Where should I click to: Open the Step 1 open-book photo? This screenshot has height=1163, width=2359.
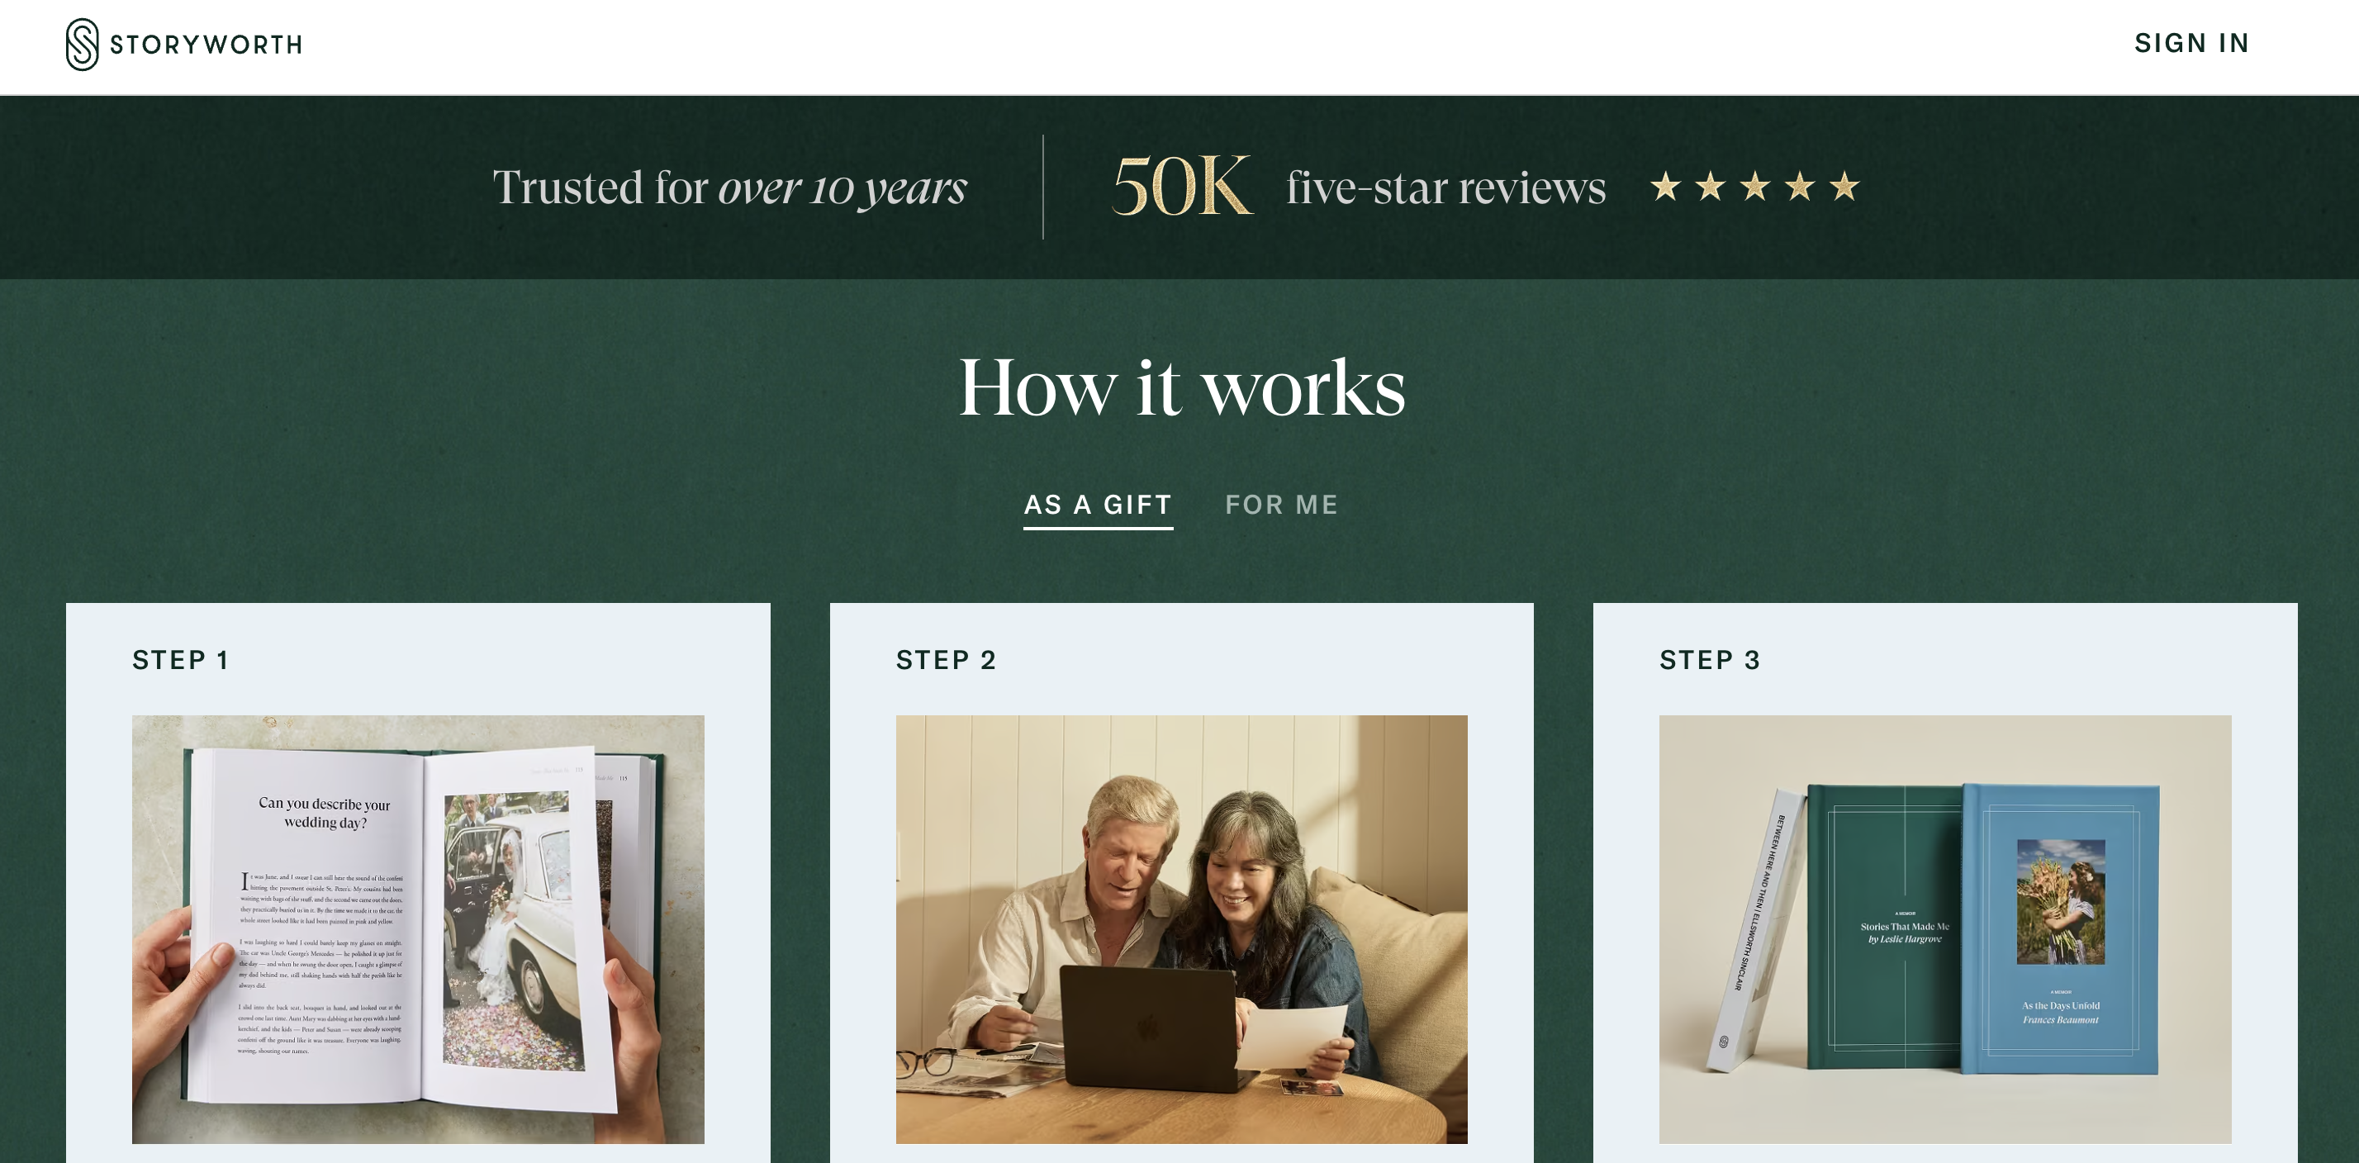tap(418, 928)
